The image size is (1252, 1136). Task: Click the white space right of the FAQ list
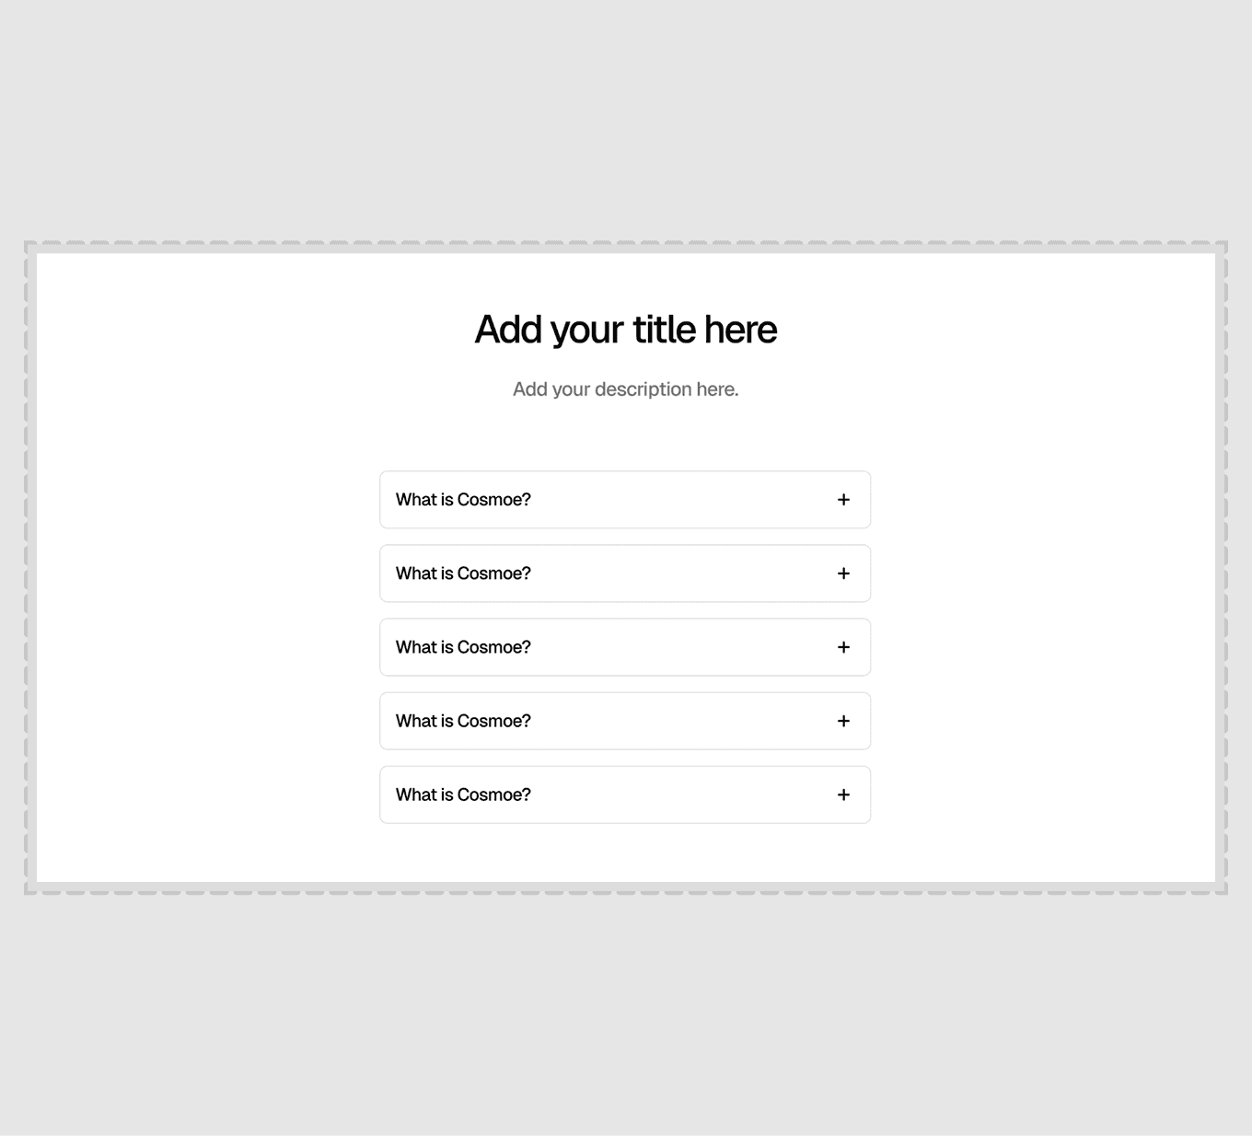point(1043,644)
